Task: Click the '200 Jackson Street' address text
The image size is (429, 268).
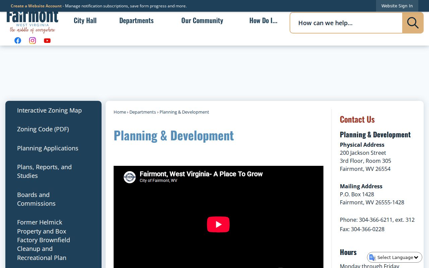Action: (x=363, y=153)
